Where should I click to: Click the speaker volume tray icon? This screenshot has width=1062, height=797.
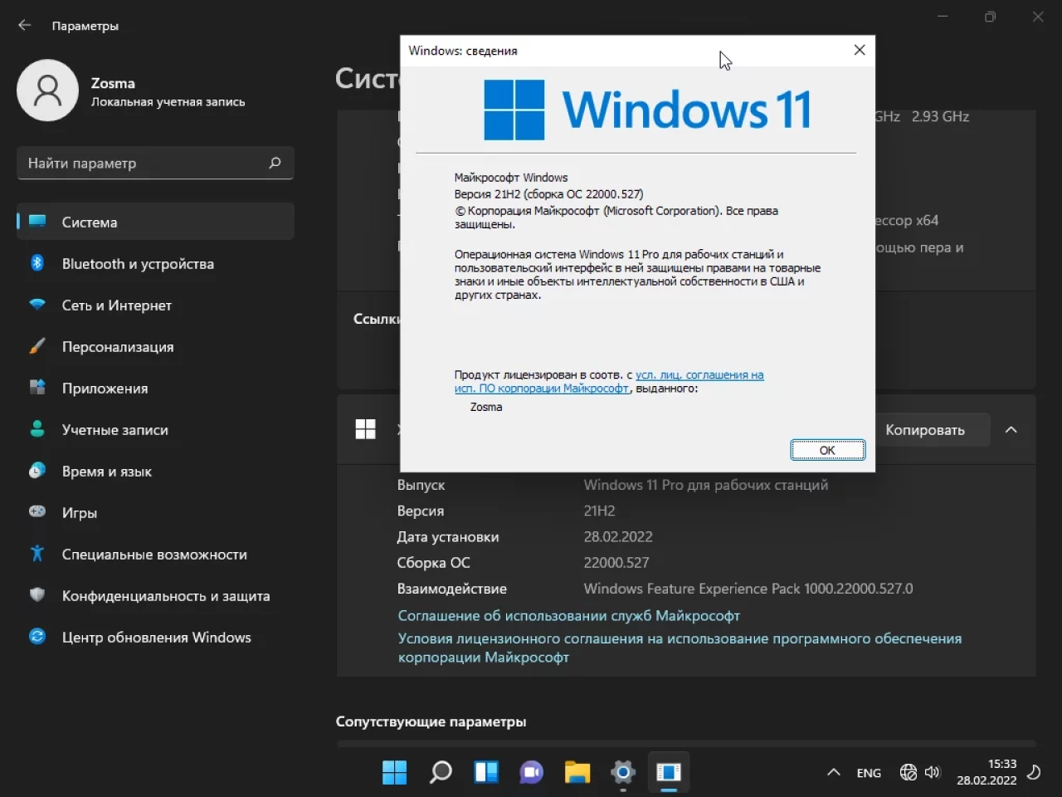tap(933, 773)
